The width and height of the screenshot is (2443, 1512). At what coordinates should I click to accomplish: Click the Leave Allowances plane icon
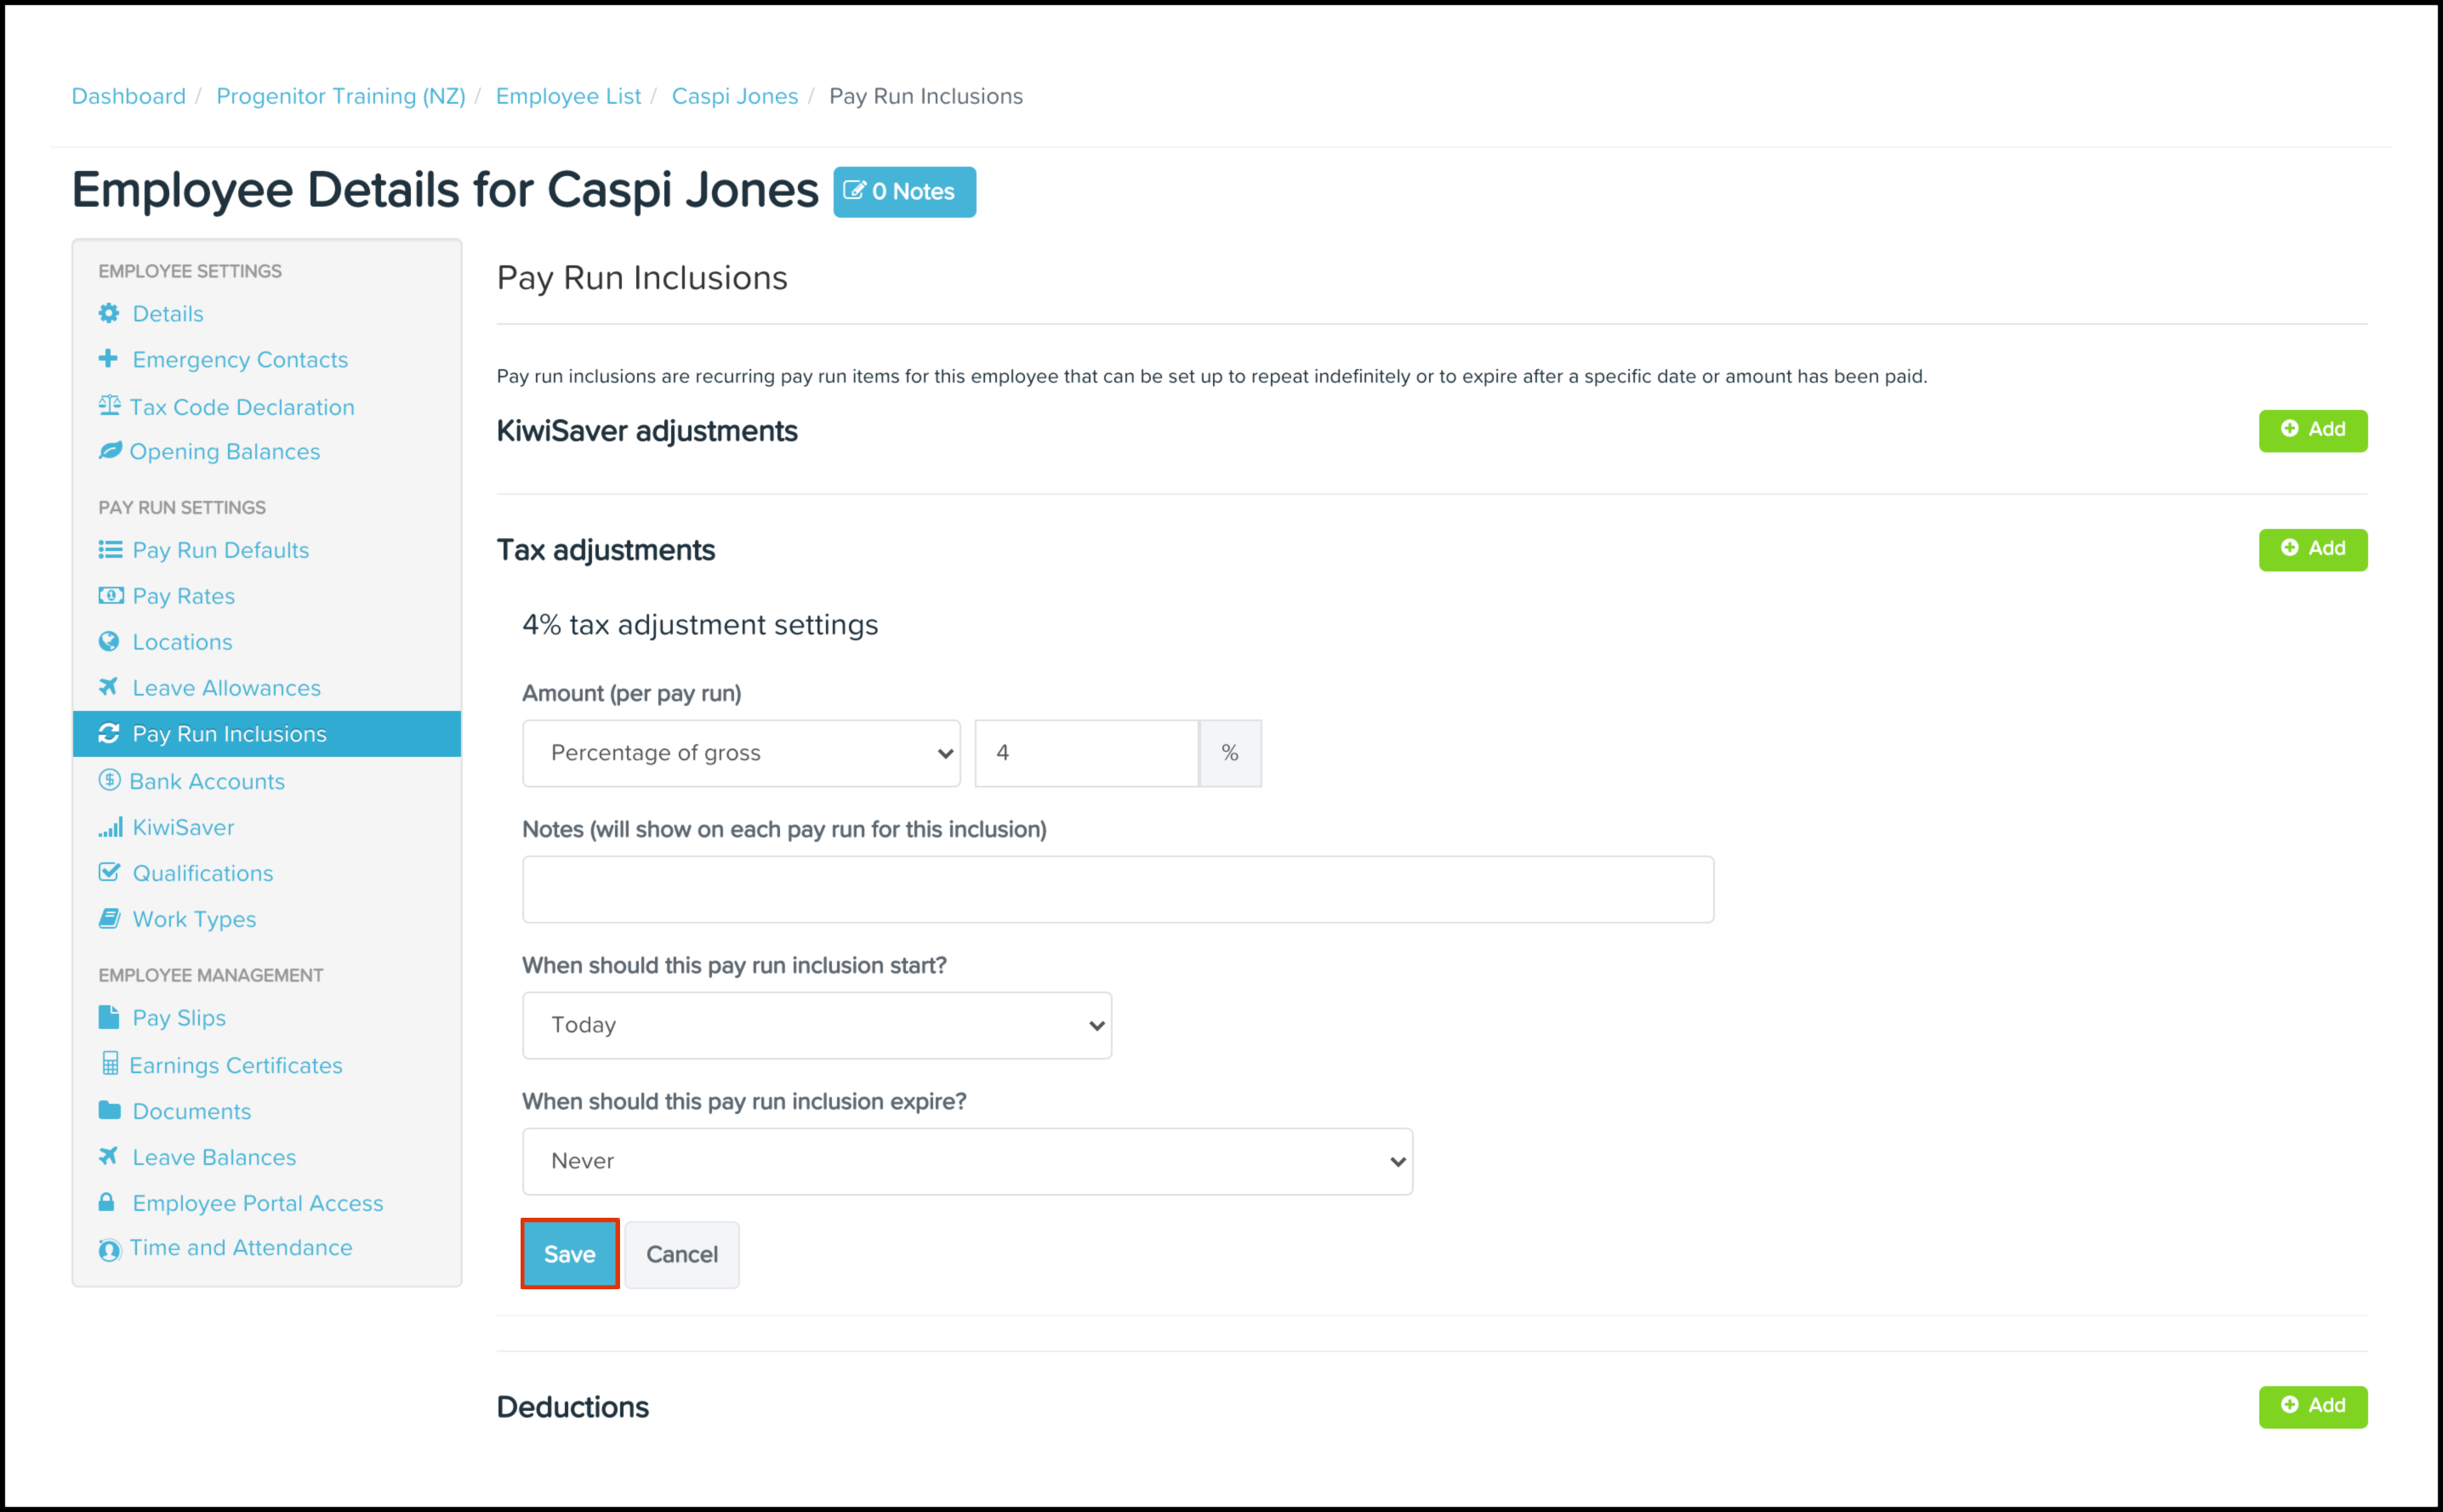point(109,687)
